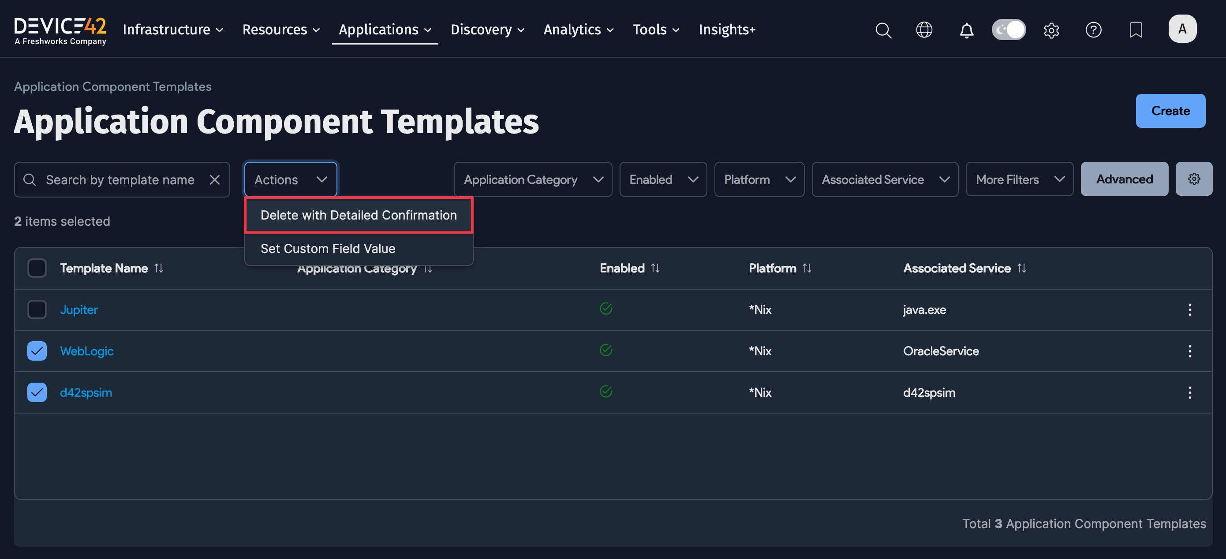Viewport: 1226px width, 559px height.
Task: Click the blue Create button
Action: click(x=1170, y=111)
